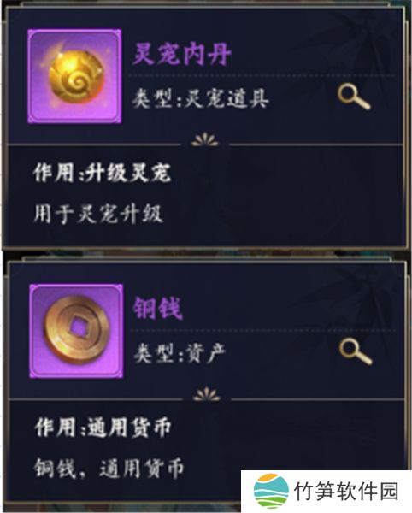Viewport: 412px width, 513px height.
Task: Click purple frame border of 铜钱 icon
Action: point(32,331)
